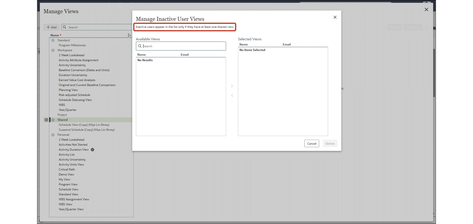Close the Manage Views panel

coord(426,10)
